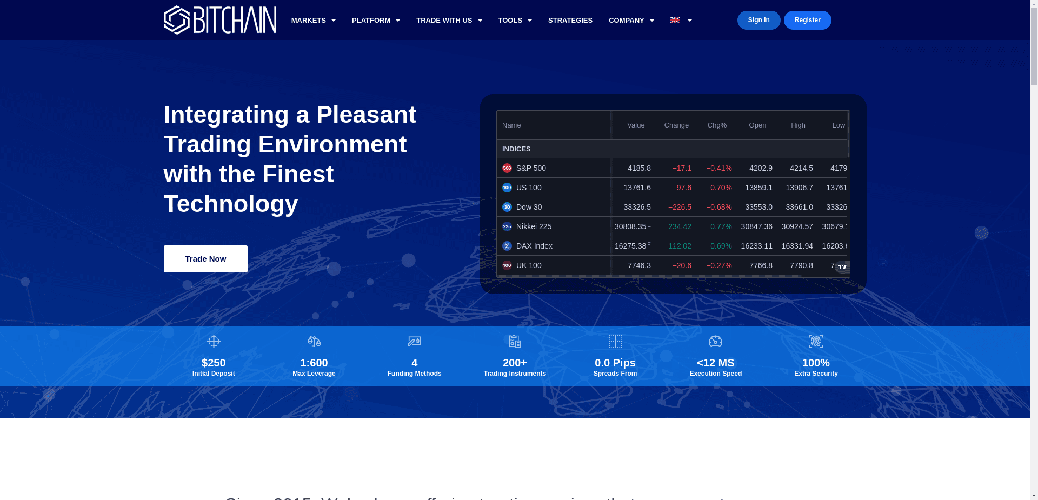
Task: Click the Execution Speed stopwatch icon
Action: coord(715,341)
